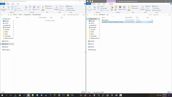This screenshot has width=172, height=97.
Task: Open Windows Start menu
Action: point(2,95)
